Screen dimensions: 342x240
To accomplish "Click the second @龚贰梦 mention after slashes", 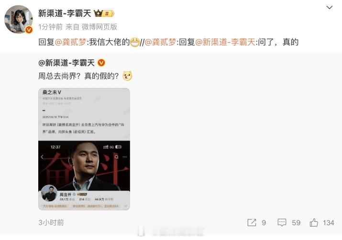I will point(160,42).
